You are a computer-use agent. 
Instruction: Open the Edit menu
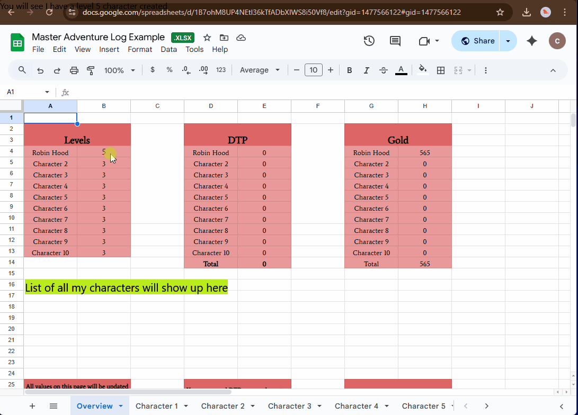click(x=59, y=49)
